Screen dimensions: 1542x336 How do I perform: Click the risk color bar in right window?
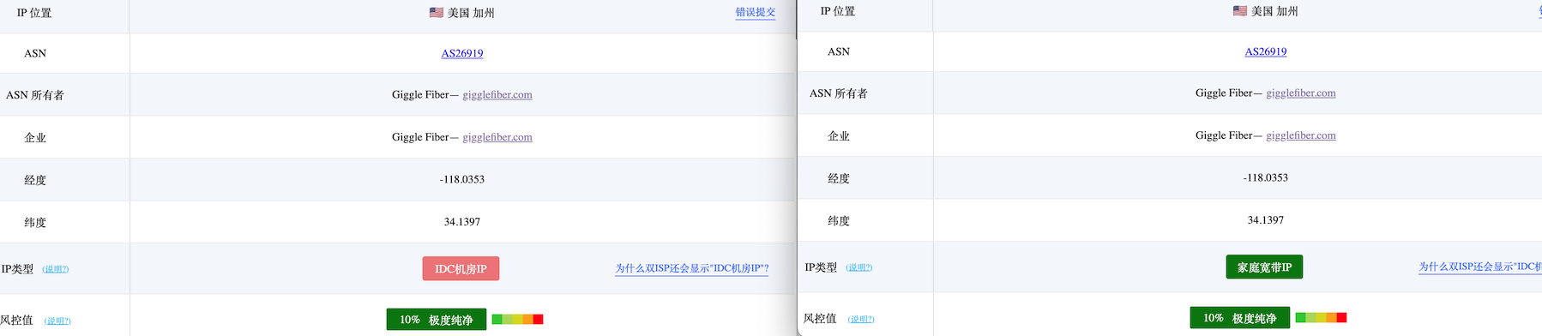1321,318
